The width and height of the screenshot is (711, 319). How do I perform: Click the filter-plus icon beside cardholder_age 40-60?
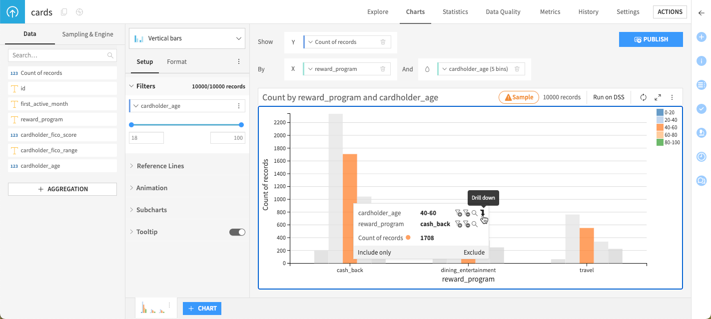[x=459, y=213]
